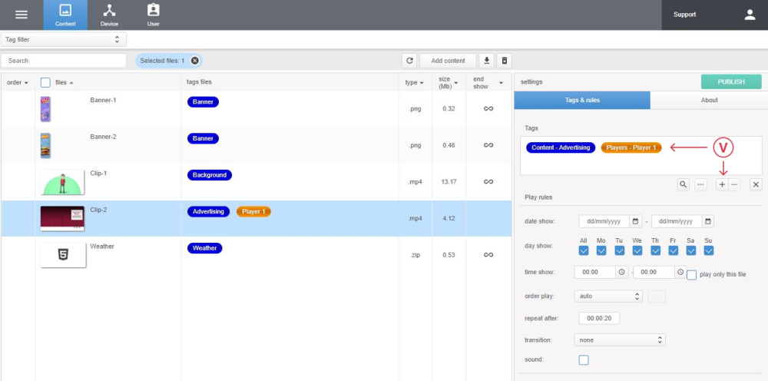Click the Weather tag in file list
Viewport: 768px width, 381px height.
pyautogui.click(x=205, y=248)
